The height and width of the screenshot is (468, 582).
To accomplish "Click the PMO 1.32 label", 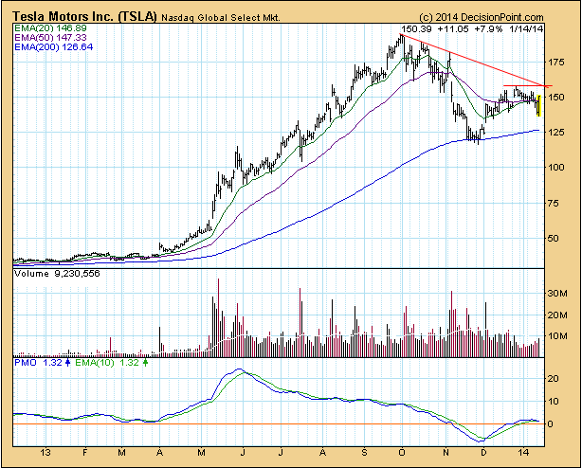I will coord(36,361).
